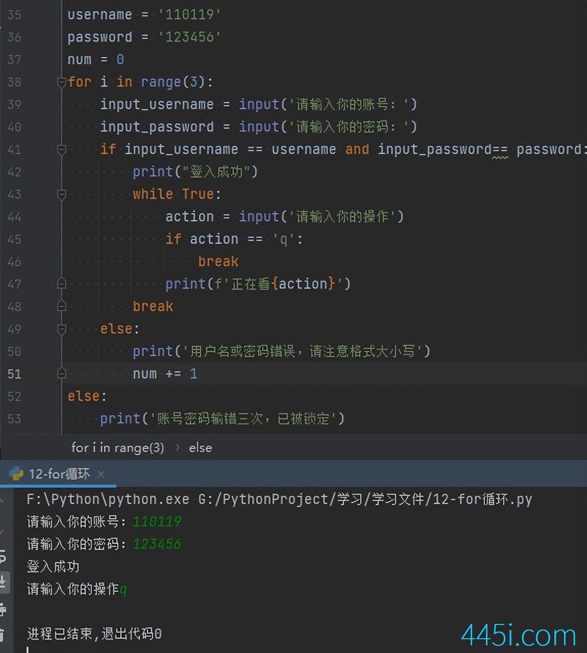The width and height of the screenshot is (587, 653).
Task: Click the python.exe command line in console
Action: click(279, 499)
